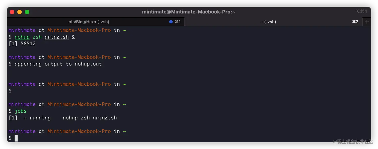Screen dimensions: 378x149
Task: Click the ⌘1 shortcut label on first tab
Action: pos(178,22)
